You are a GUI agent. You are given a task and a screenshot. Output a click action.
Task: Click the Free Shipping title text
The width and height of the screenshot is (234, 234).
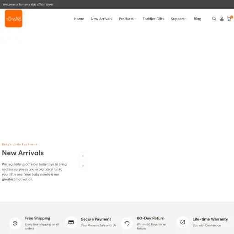point(37,218)
